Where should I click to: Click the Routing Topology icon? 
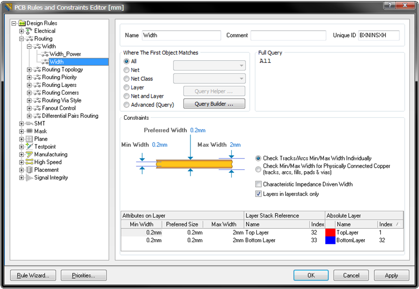point(37,69)
